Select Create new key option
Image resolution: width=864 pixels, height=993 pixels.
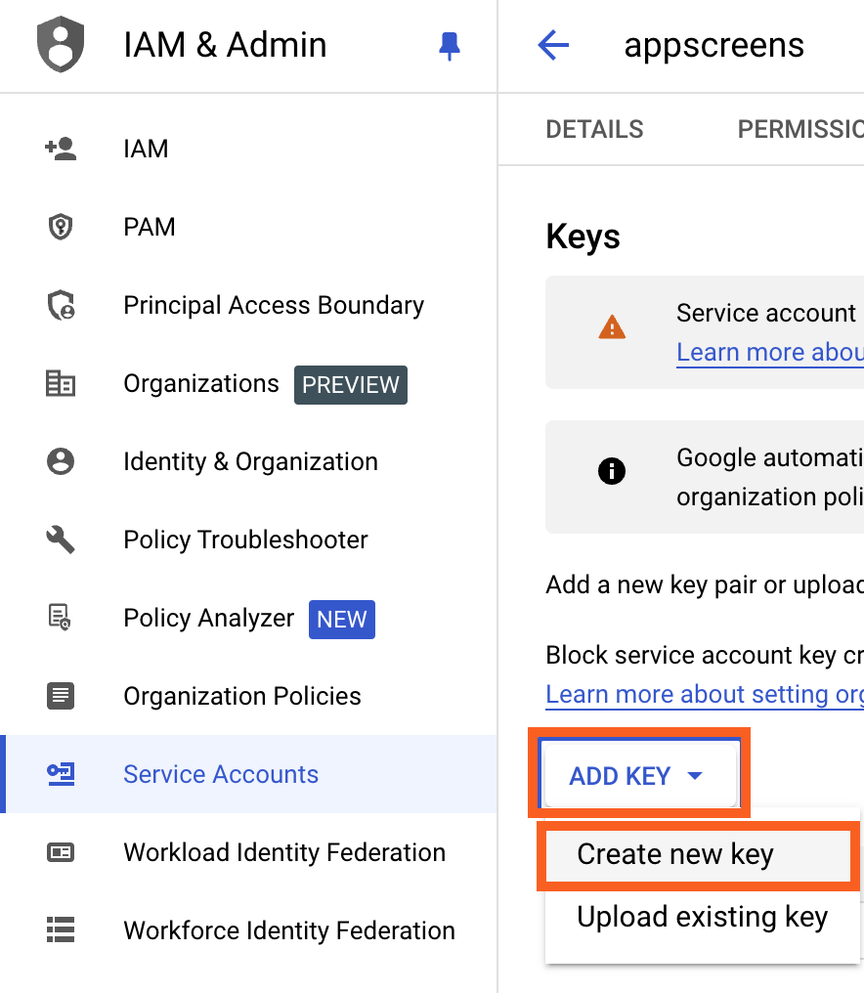(675, 854)
